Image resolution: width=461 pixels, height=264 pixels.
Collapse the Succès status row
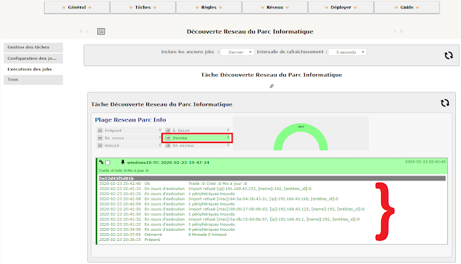(168, 137)
